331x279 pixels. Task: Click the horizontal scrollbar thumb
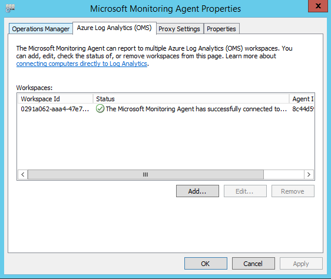(x=145, y=175)
